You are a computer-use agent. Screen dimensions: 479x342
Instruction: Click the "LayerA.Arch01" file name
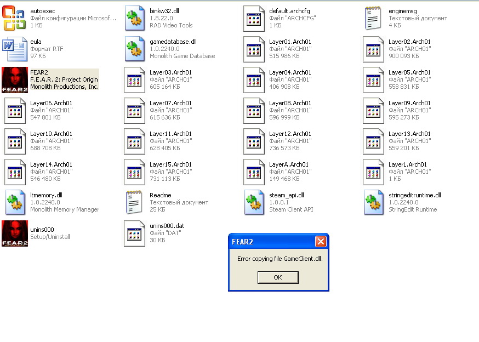[289, 164]
